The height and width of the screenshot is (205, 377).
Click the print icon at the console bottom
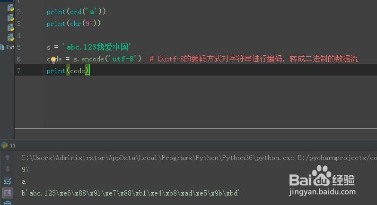click(x=8, y=203)
